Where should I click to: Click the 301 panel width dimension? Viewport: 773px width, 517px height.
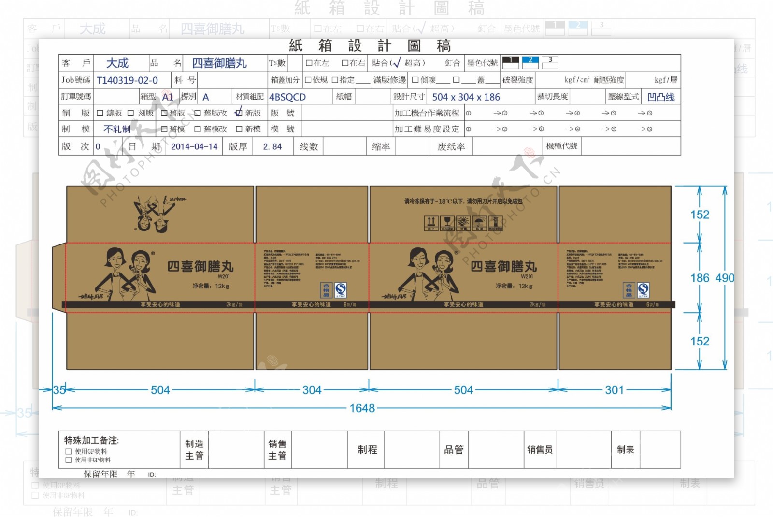(x=615, y=390)
